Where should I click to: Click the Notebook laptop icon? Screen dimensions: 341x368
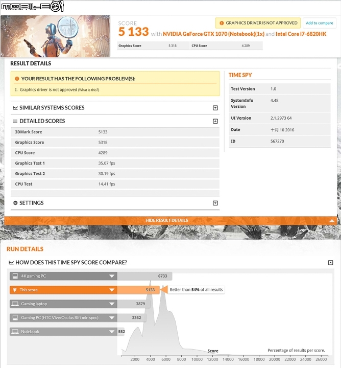(15, 332)
